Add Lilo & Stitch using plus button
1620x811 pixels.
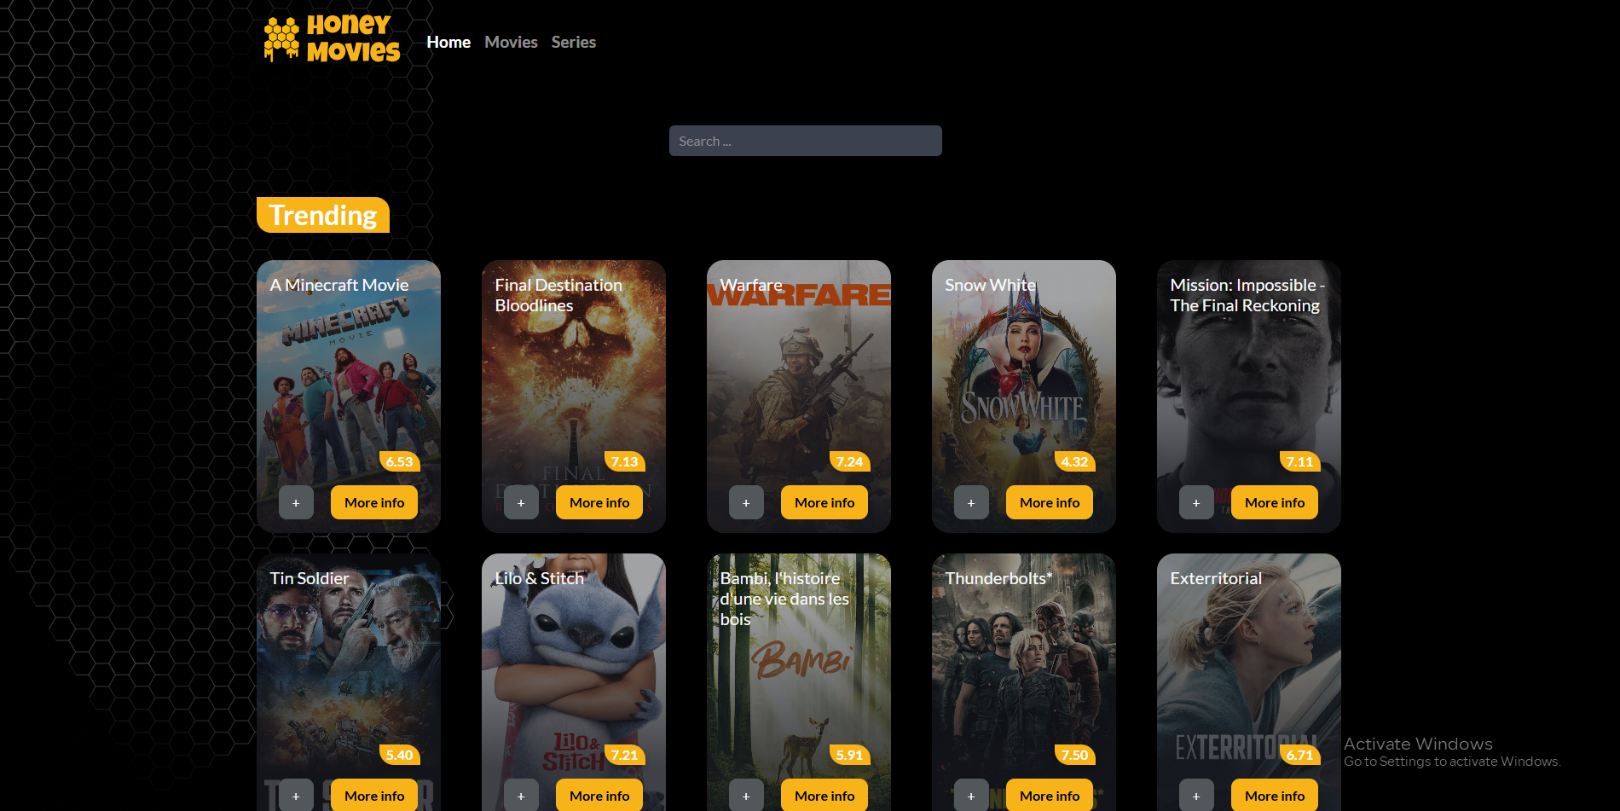[521, 795]
